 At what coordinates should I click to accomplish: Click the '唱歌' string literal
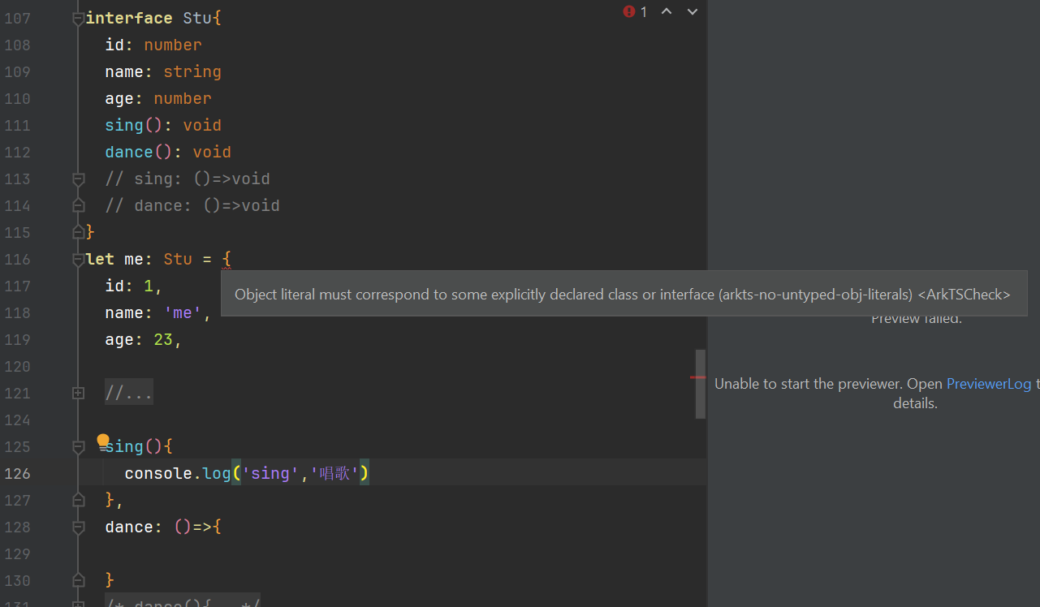pyautogui.click(x=334, y=473)
